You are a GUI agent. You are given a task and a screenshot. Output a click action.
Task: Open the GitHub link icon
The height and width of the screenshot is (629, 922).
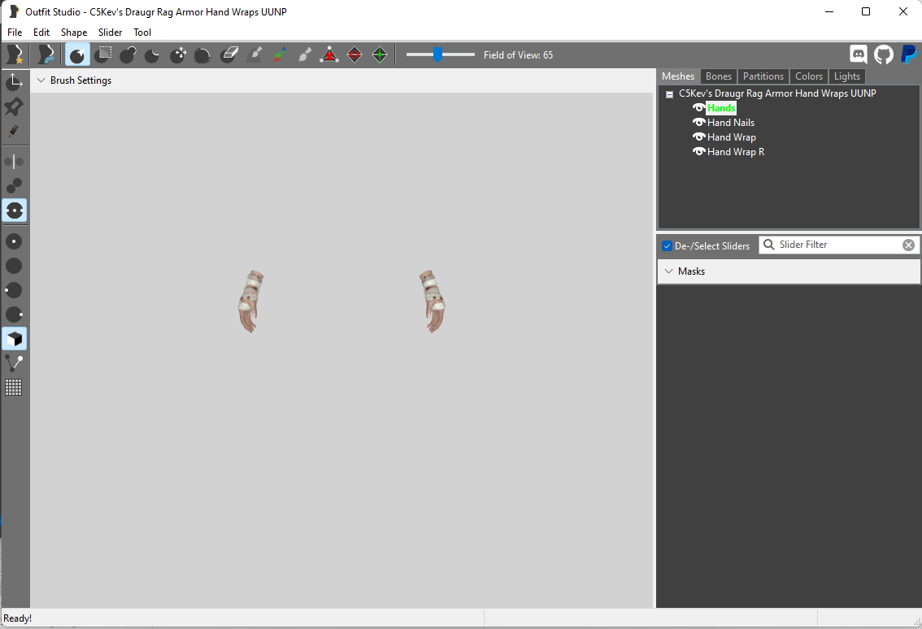pos(883,54)
